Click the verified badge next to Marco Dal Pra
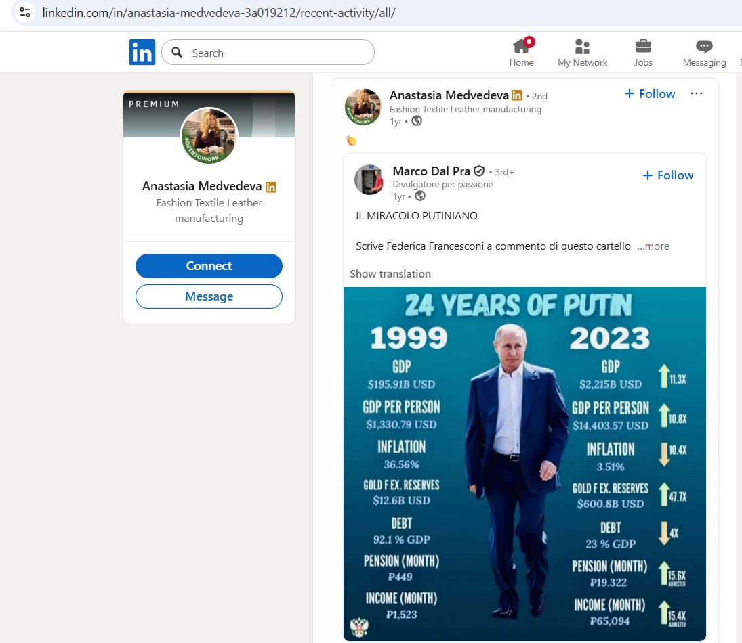This screenshot has width=742, height=643. click(x=479, y=171)
